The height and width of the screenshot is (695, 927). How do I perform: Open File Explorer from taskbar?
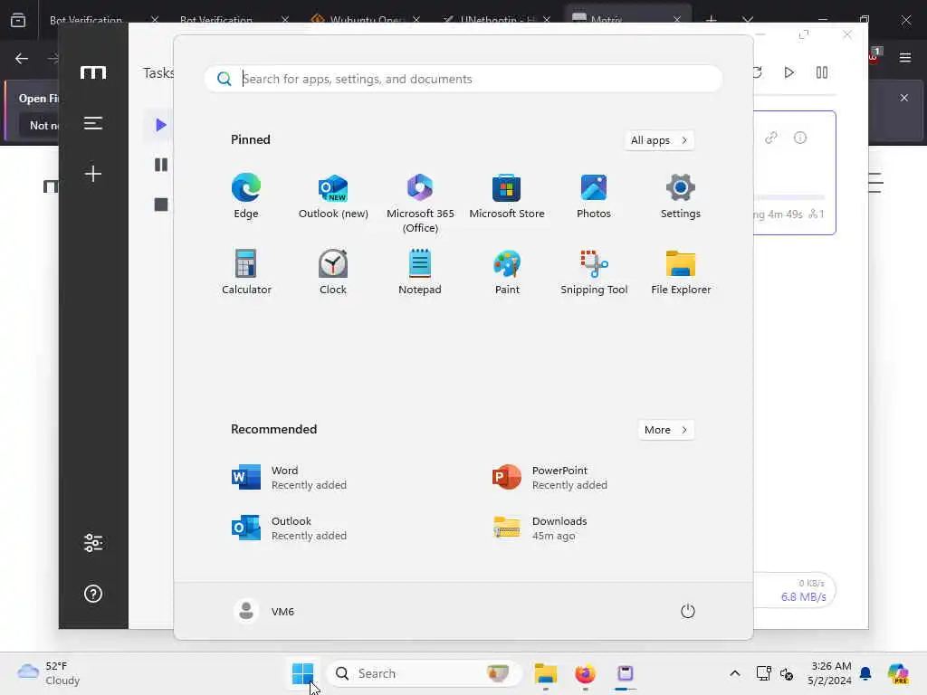[x=546, y=673]
